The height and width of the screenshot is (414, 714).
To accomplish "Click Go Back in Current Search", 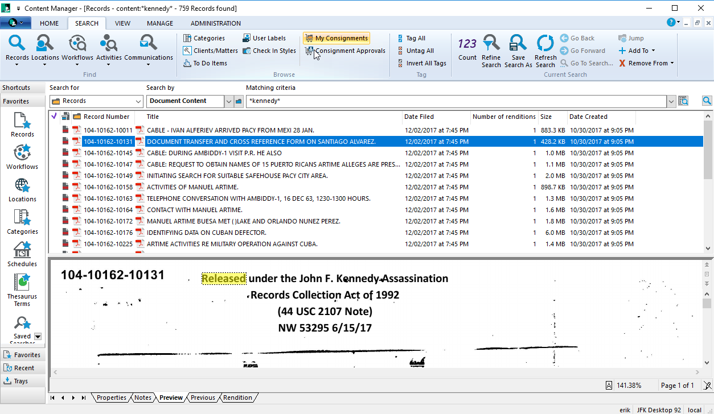I will [577, 38].
